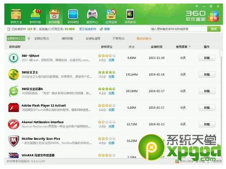Click star rating of Akamai NetSession Interface
Viewport: 226px width, 169px height.
click(107, 122)
